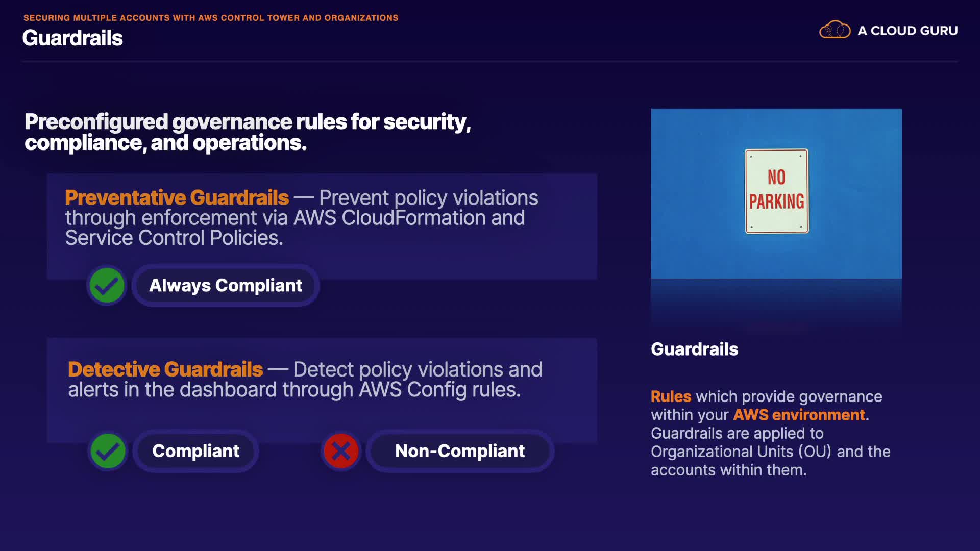Viewport: 980px width, 551px height.
Task: Click the A CLOUD GURU brand text
Action: [x=908, y=31]
